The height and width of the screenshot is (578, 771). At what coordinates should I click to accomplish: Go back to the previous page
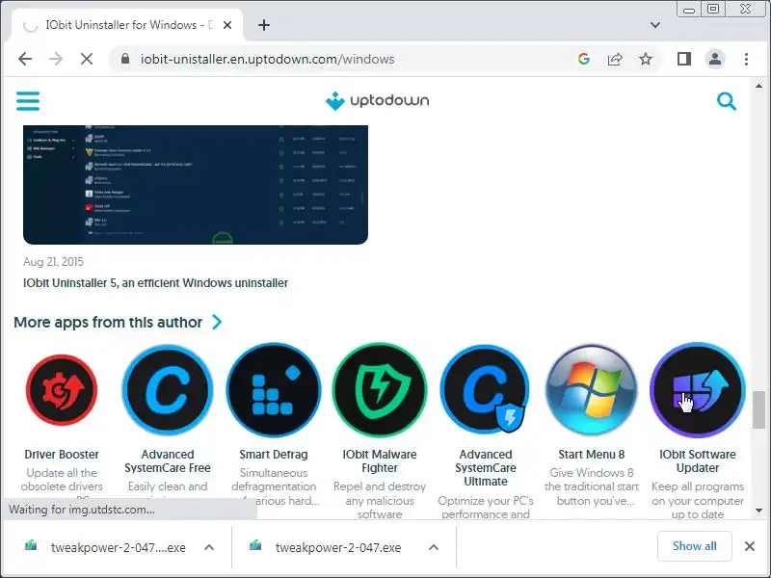pos(25,59)
